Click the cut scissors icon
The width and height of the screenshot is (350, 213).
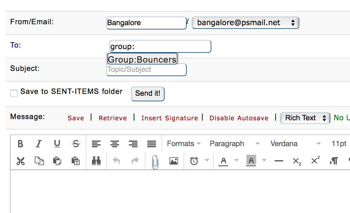tap(21, 161)
